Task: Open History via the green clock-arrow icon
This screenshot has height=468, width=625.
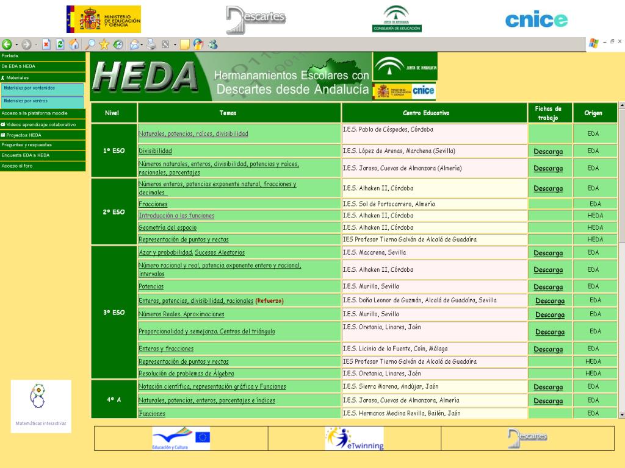Action: pos(118,44)
